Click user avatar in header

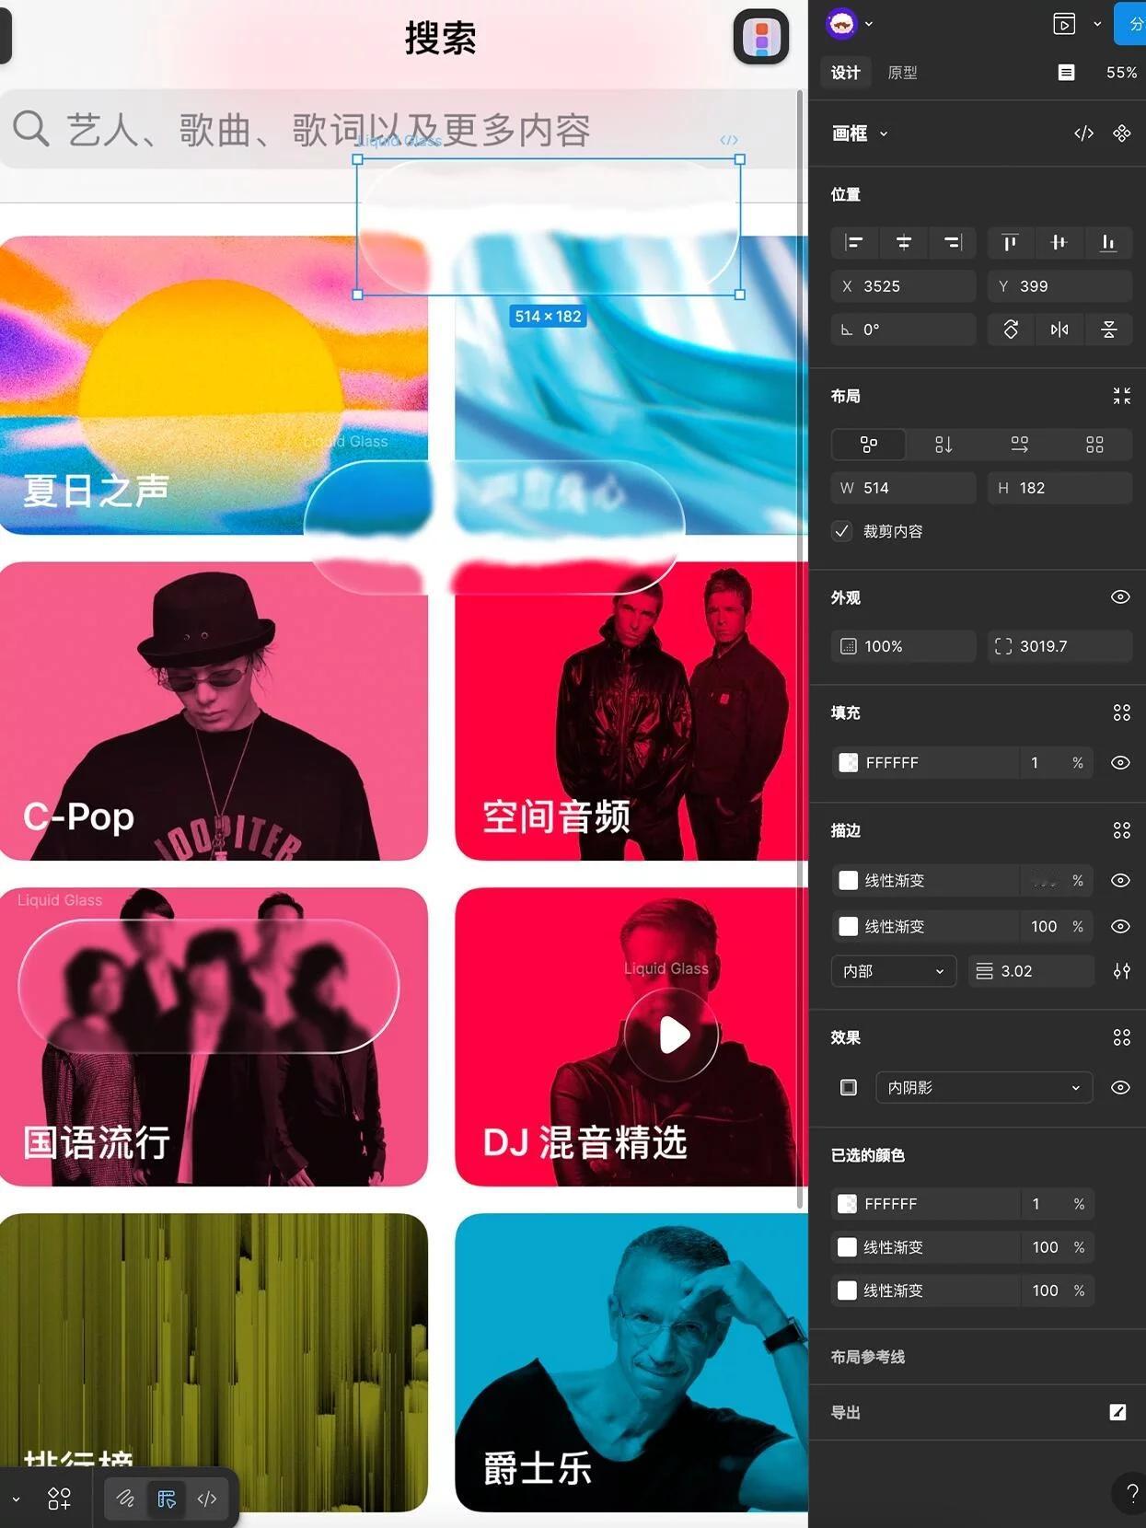[x=841, y=24]
